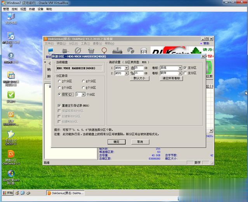The image size is (248, 202).
Task: Click the scroll right arrow in DiskGenius panel
Action: (211, 131)
